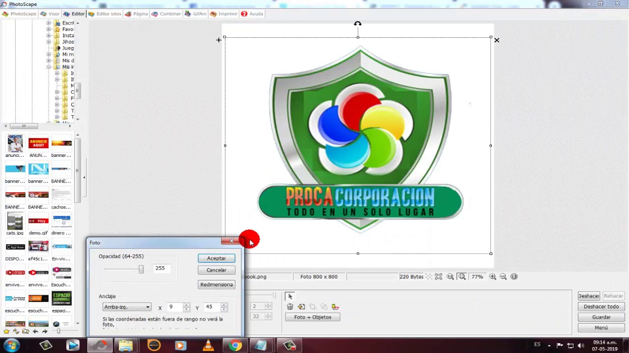
Task: Click the Redimensiona button
Action: pos(216,284)
